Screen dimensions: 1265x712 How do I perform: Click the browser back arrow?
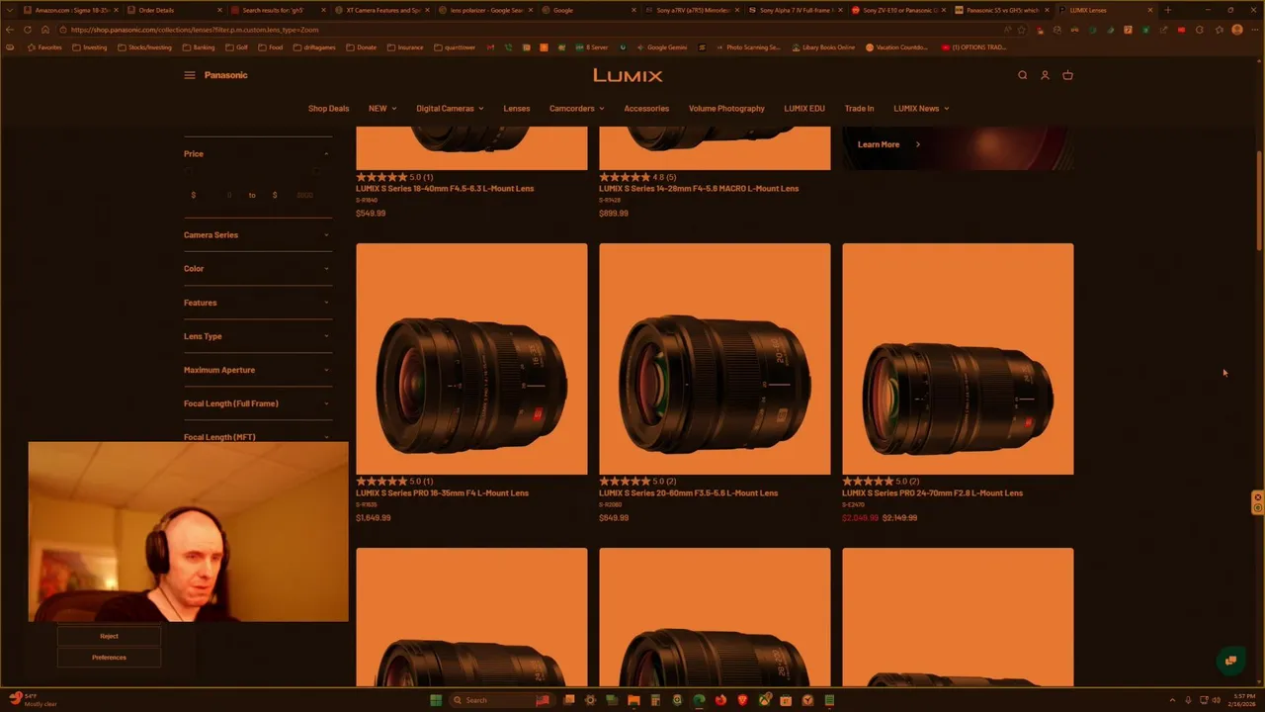[10, 30]
